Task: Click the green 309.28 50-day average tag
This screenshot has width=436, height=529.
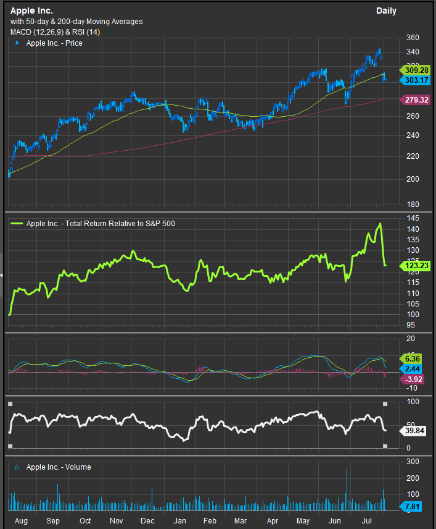Action: [x=415, y=70]
